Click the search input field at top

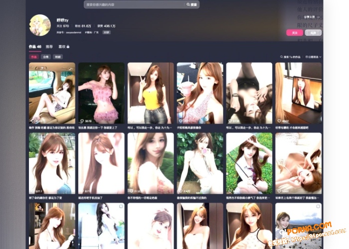(134, 4)
